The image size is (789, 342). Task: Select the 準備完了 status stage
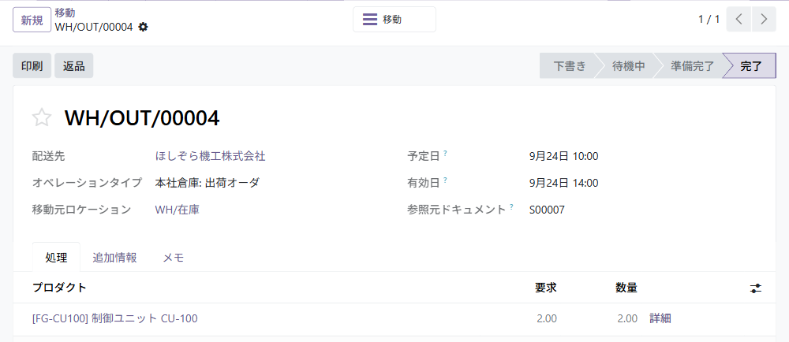[692, 65]
